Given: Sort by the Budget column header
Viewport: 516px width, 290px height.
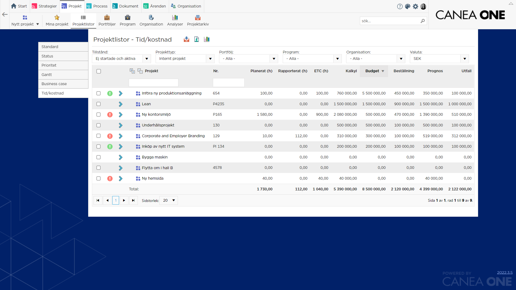Looking at the screenshot, I should [x=374, y=71].
